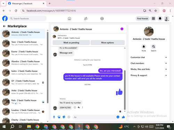Viewport: 174px width, 130px height.
Task: Open volume control in system tray
Action: point(147,127)
